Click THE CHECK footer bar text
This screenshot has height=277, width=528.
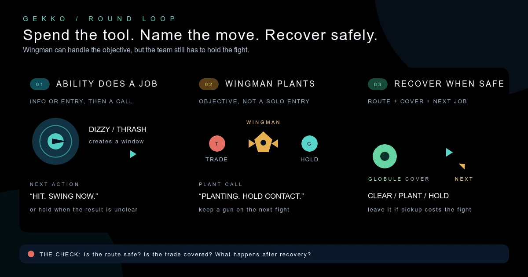pyautogui.click(x=175, y=254)
